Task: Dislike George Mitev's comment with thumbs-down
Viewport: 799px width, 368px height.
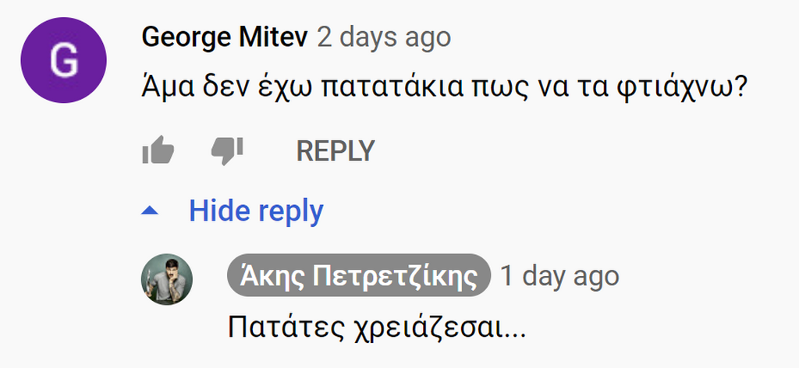Action: click(227, 150)
